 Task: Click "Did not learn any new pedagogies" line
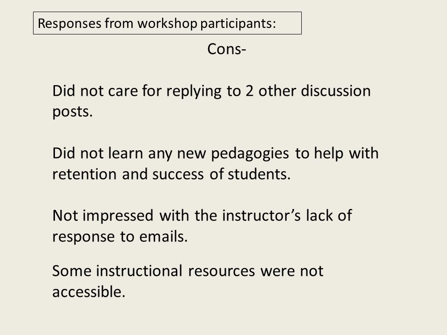[216, 154]
